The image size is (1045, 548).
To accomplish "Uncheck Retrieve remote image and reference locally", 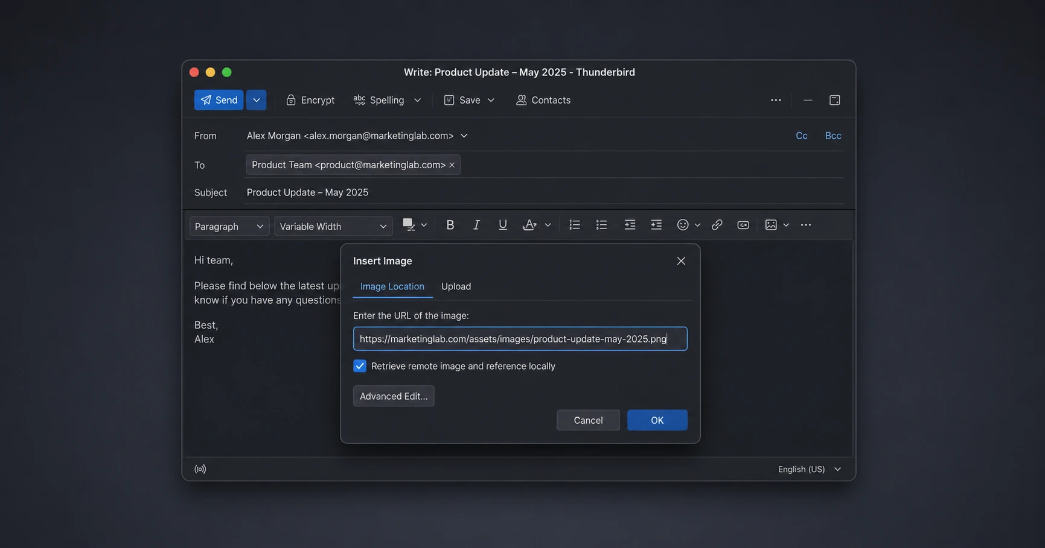I will [360, 366].
